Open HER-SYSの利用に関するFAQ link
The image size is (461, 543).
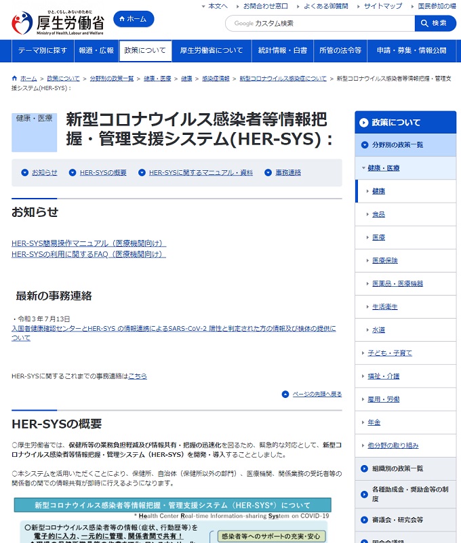(89, 254)
